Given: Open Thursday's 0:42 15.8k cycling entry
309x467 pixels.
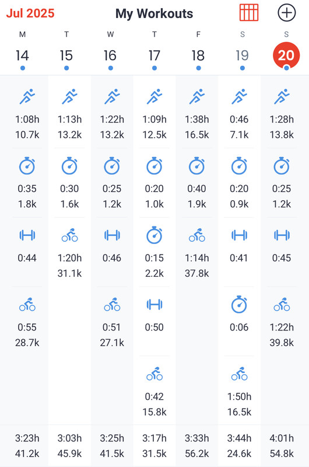Looking at the screenshot, I should [154, 389].
